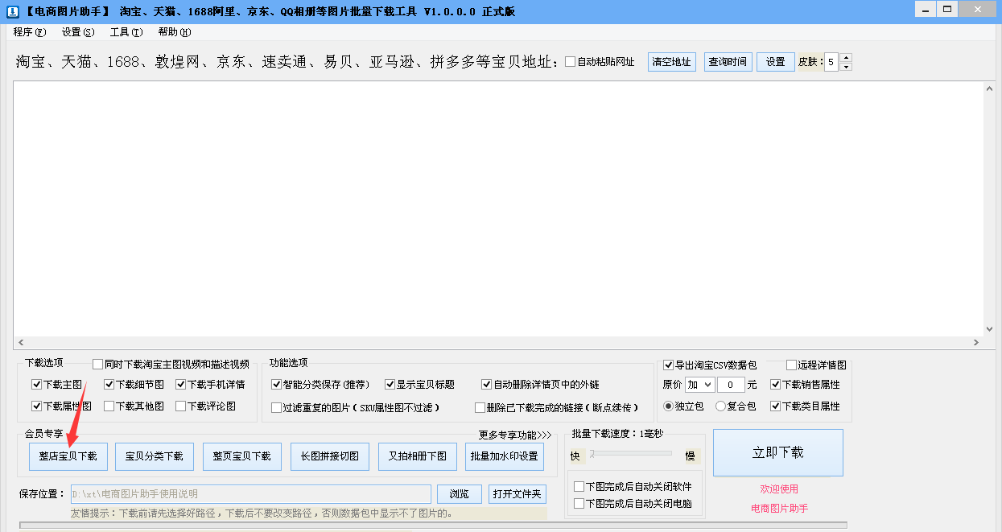The width and height of the screenshot is (1002, 532).
Task: Click the 立即下载 button
Action: coord(777,452)
